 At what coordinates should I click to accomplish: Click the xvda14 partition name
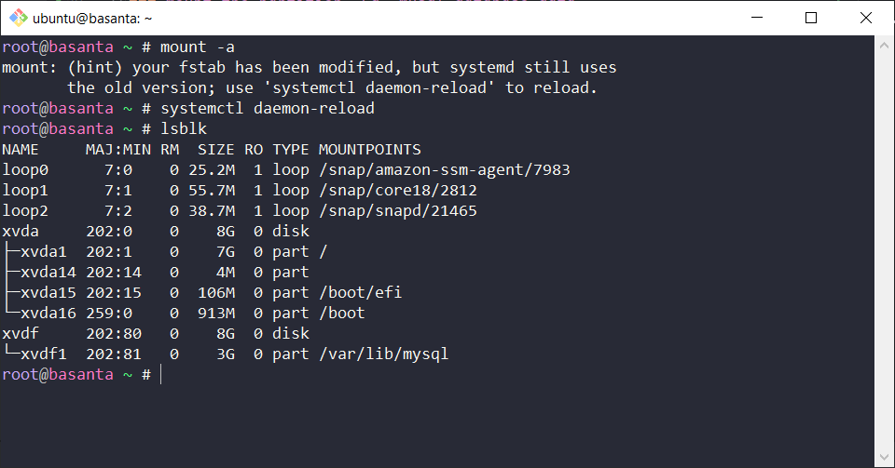(48, 272)
